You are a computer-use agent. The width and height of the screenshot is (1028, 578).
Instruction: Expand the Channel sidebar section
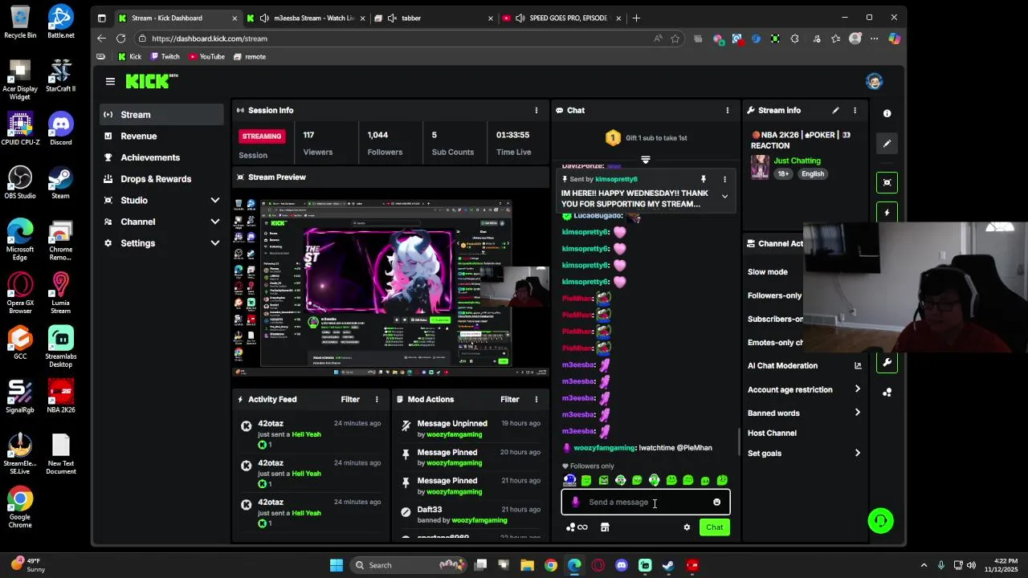click(x=214, y=222)
